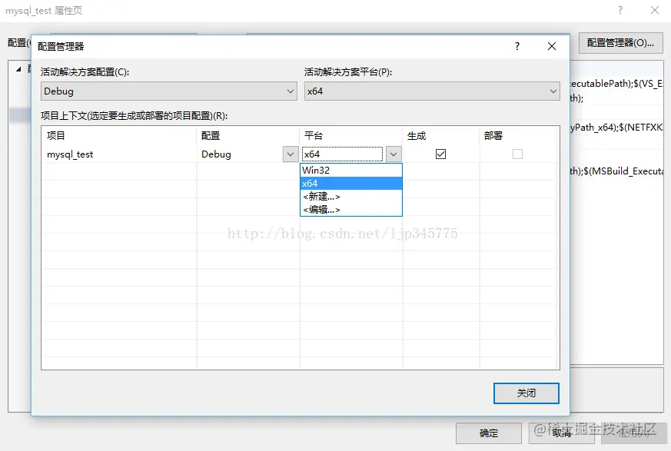Click help icon of mysql_test 属性页 window
Viewport: 671px width, 451px height.
(620, 10)
